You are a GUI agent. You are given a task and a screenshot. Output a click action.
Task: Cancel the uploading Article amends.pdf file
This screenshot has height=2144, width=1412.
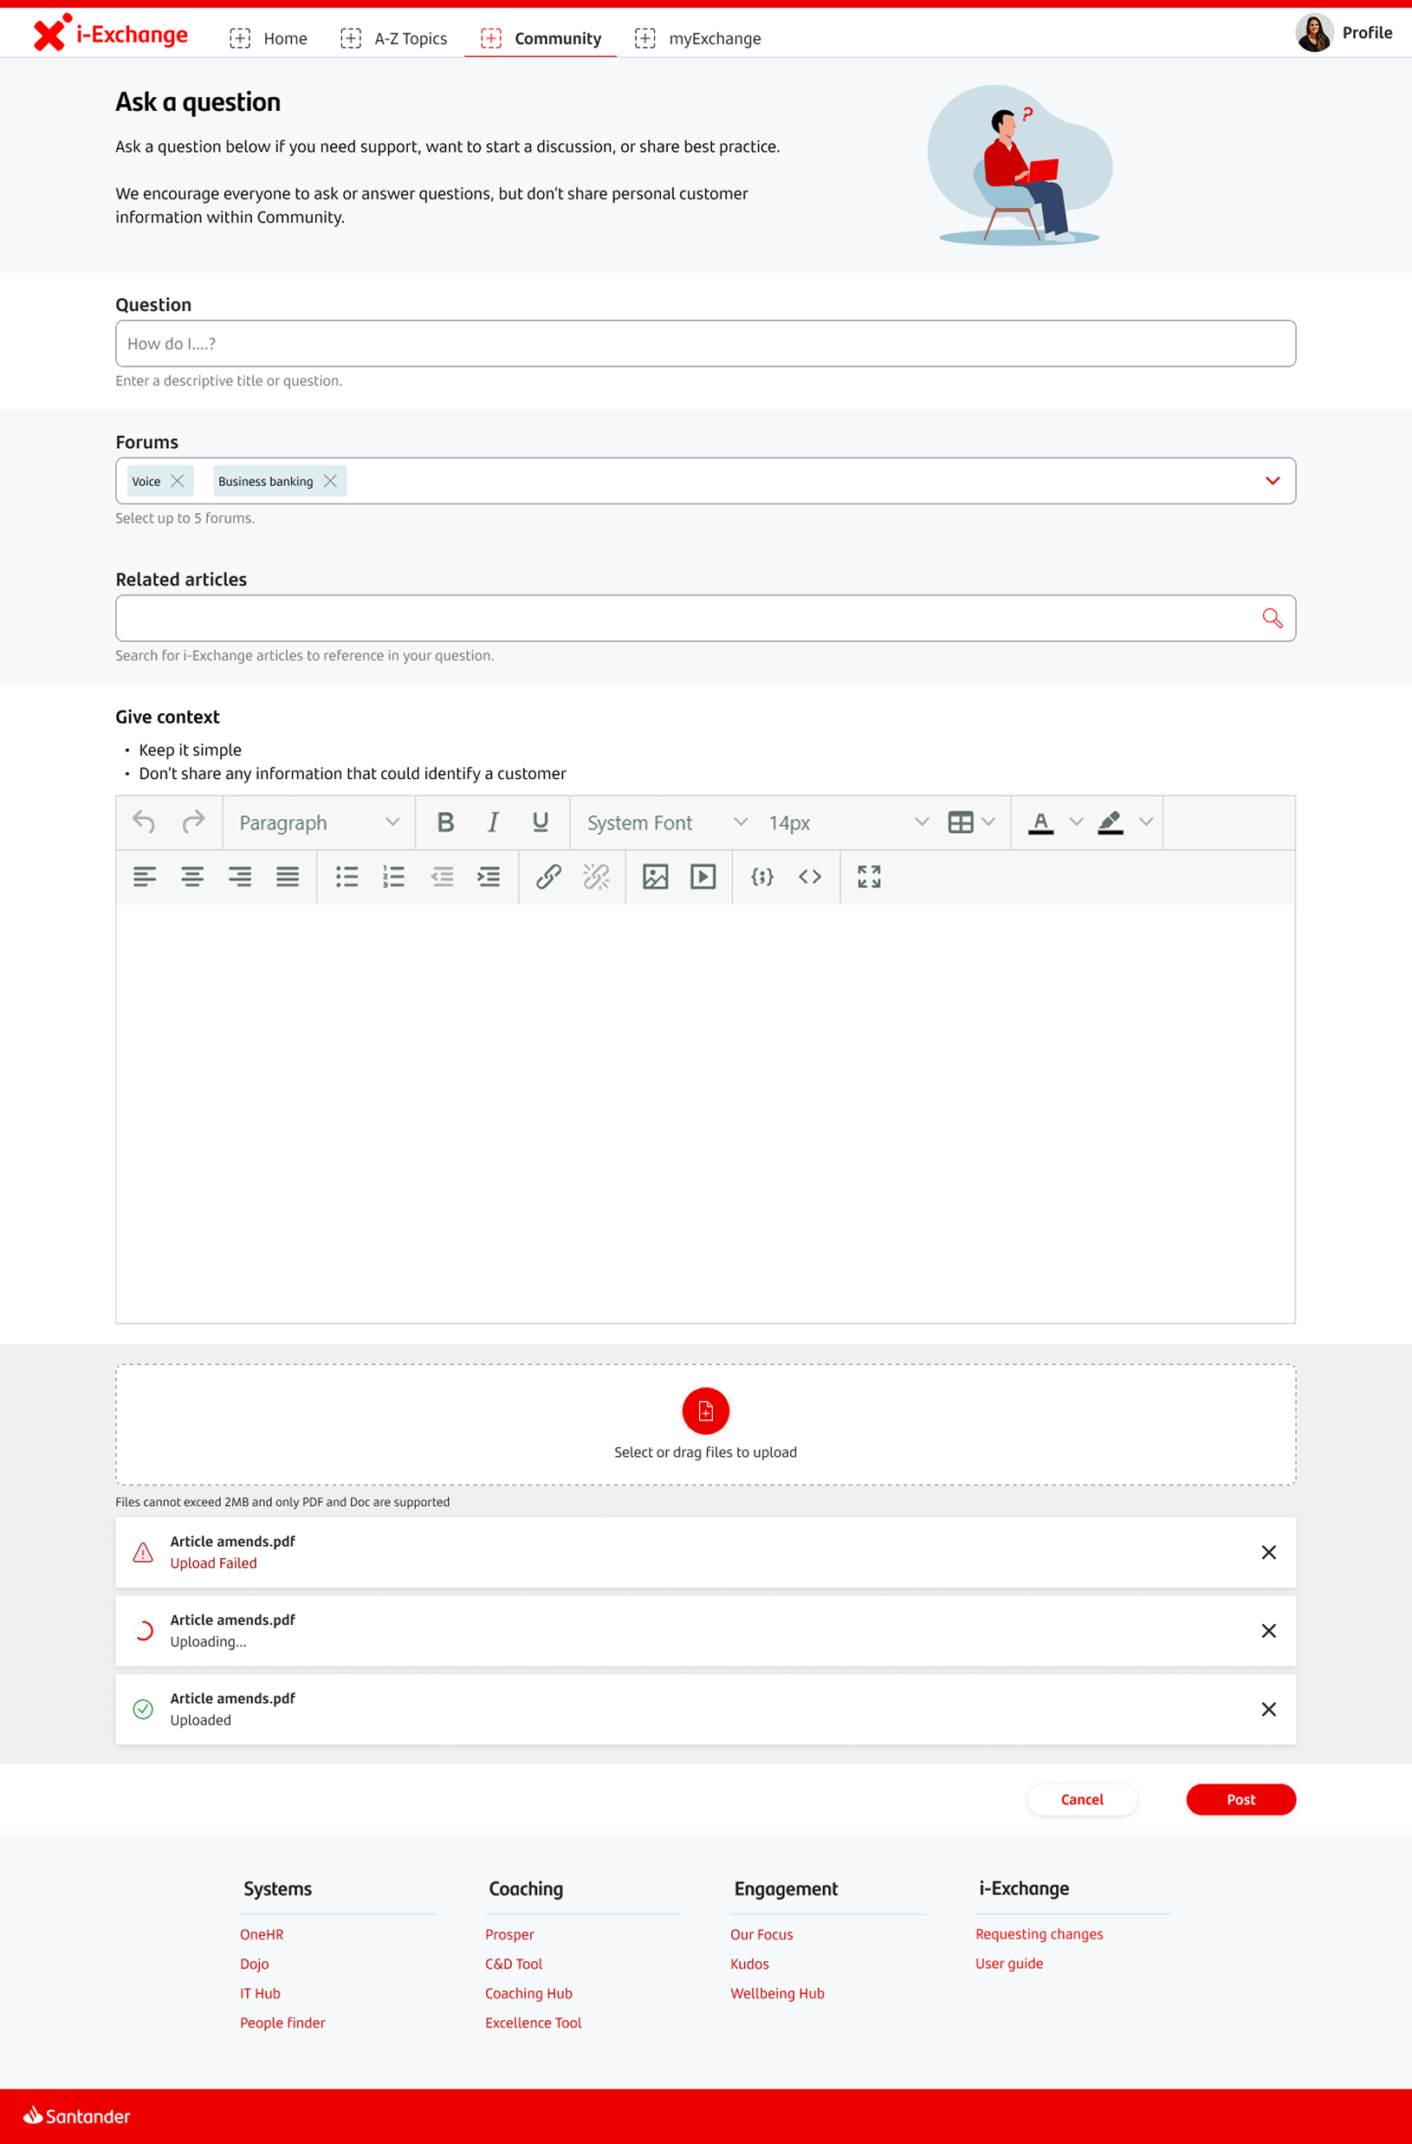click(x=1269, y=1630)
